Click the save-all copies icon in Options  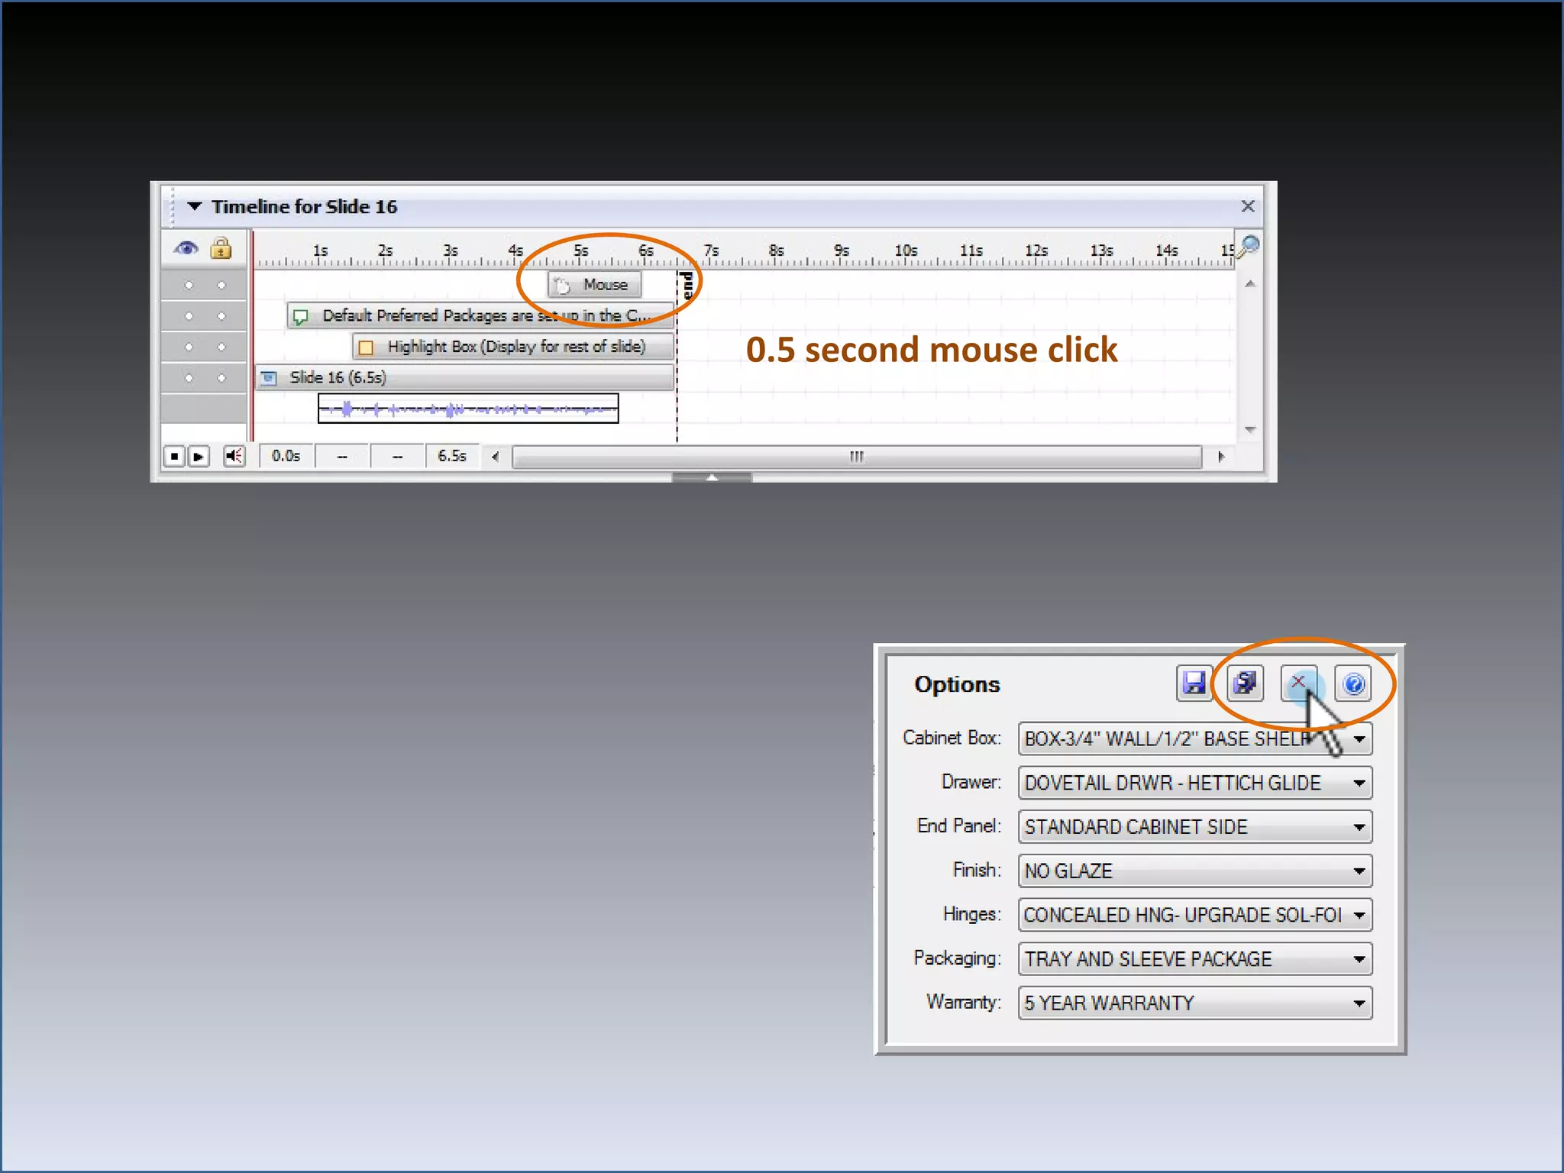pyautogui.click(x=1246, y=683)
